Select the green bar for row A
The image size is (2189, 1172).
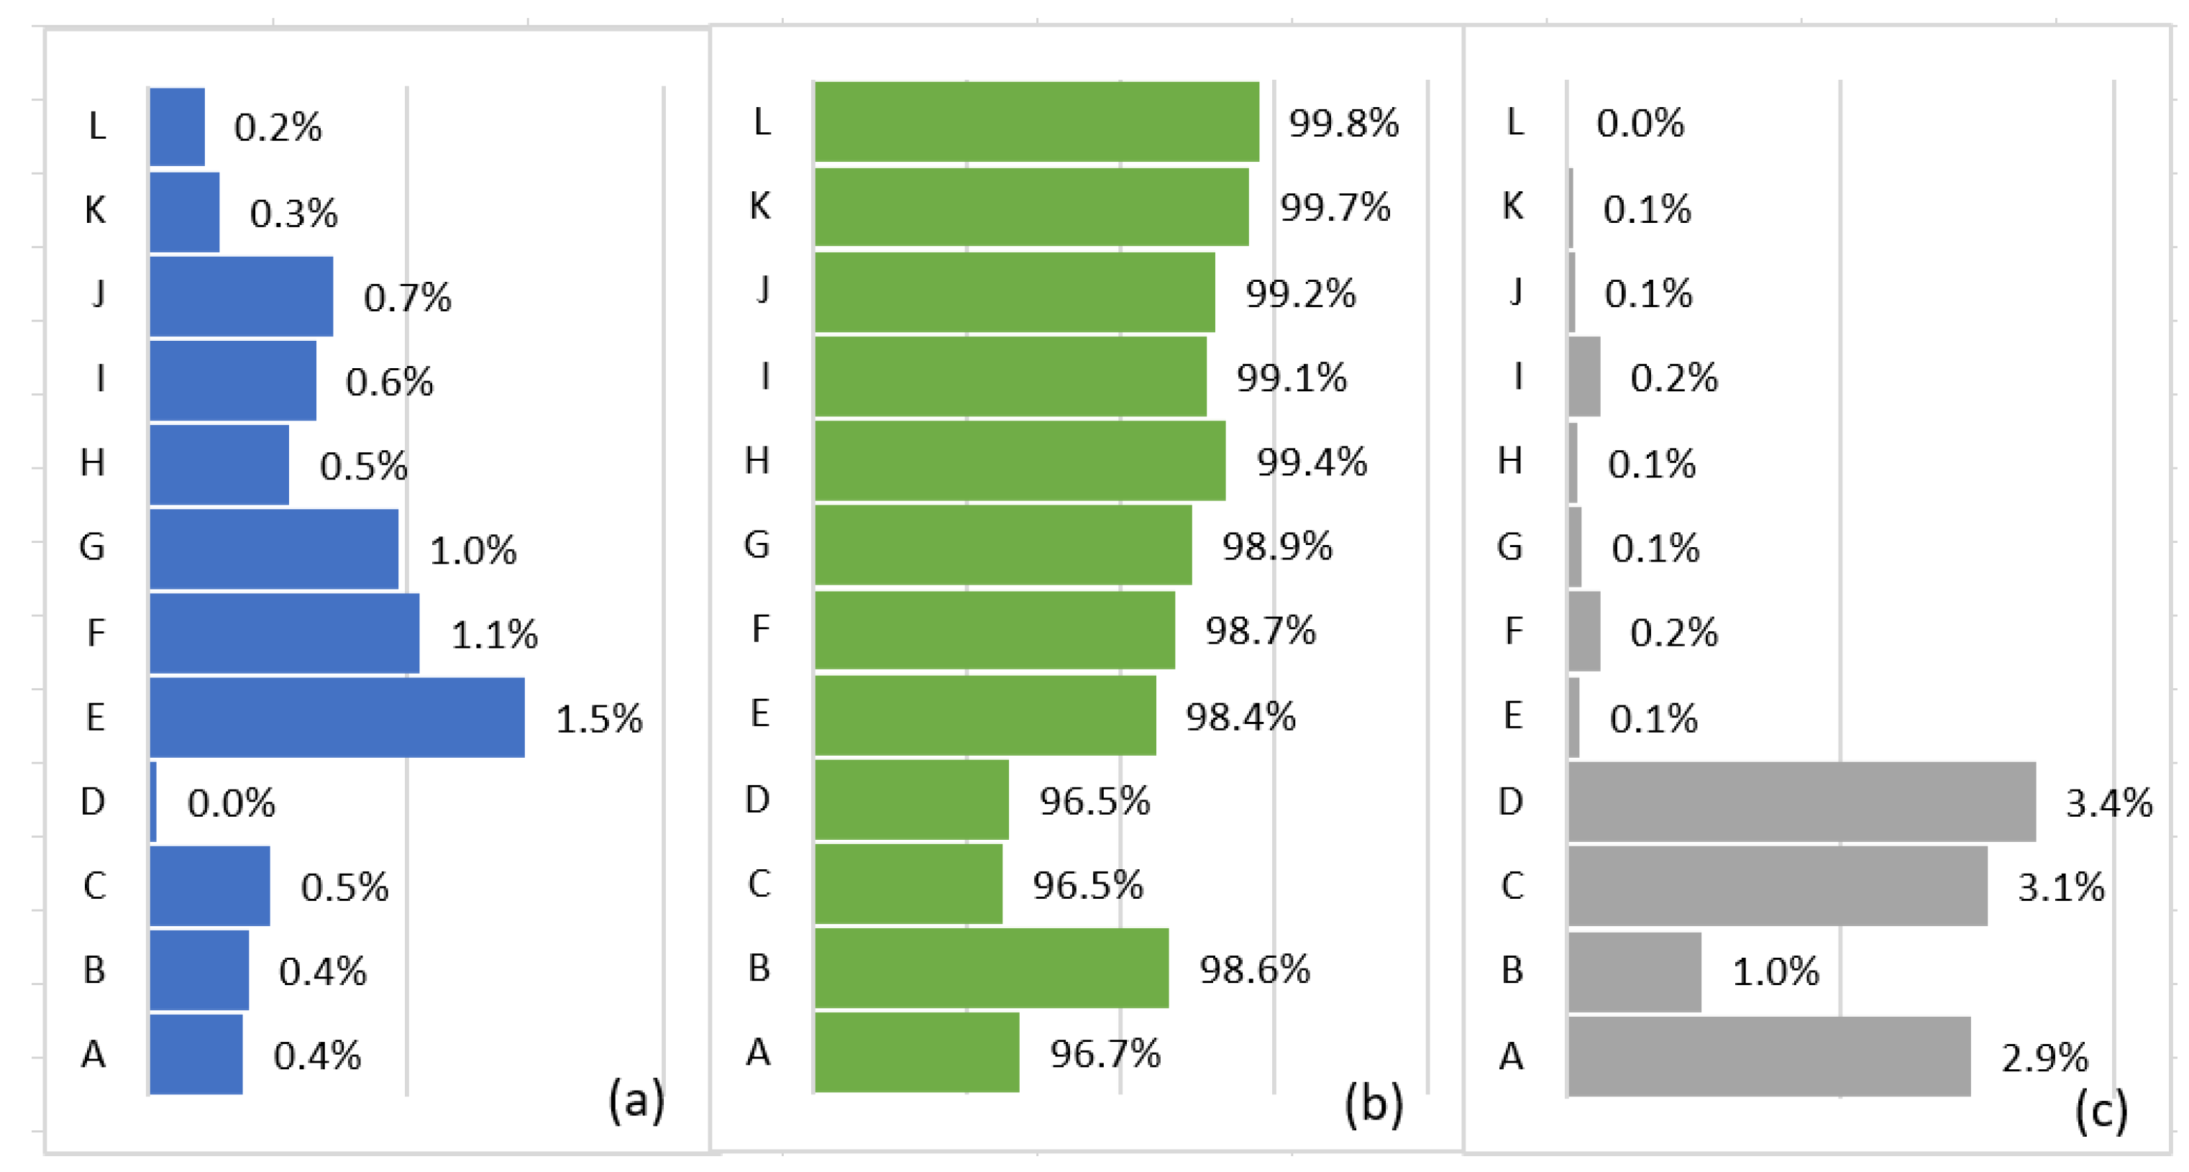917,1052
